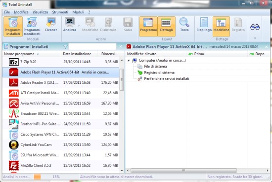Click the Adobe Flash Player list icon

(14, 73)
